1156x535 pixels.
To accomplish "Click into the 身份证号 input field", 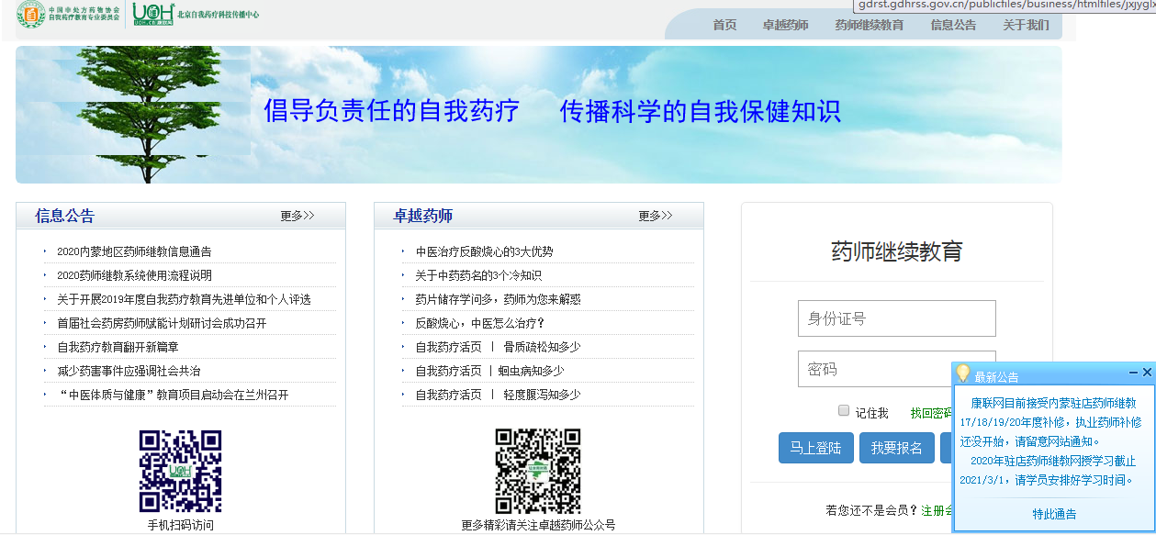I will (x=896, y=318).
